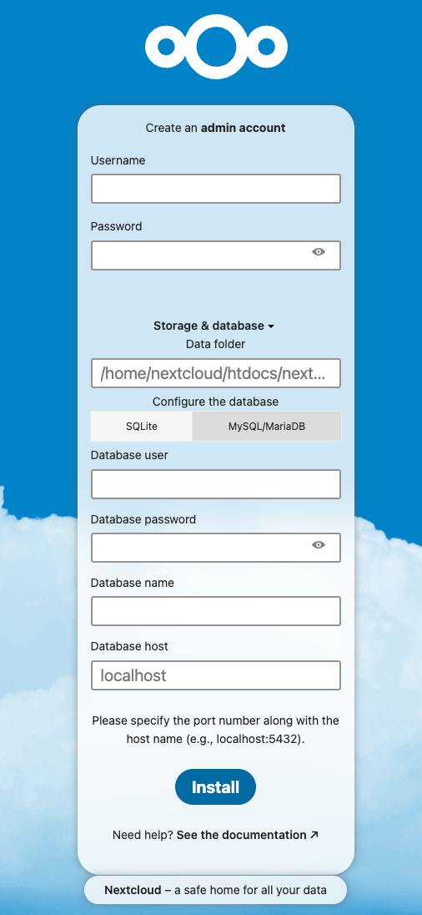The width and height of the screenshot is (422, 915).
Task: Click the Nextcloud link in footer
Action: [132, 891]
